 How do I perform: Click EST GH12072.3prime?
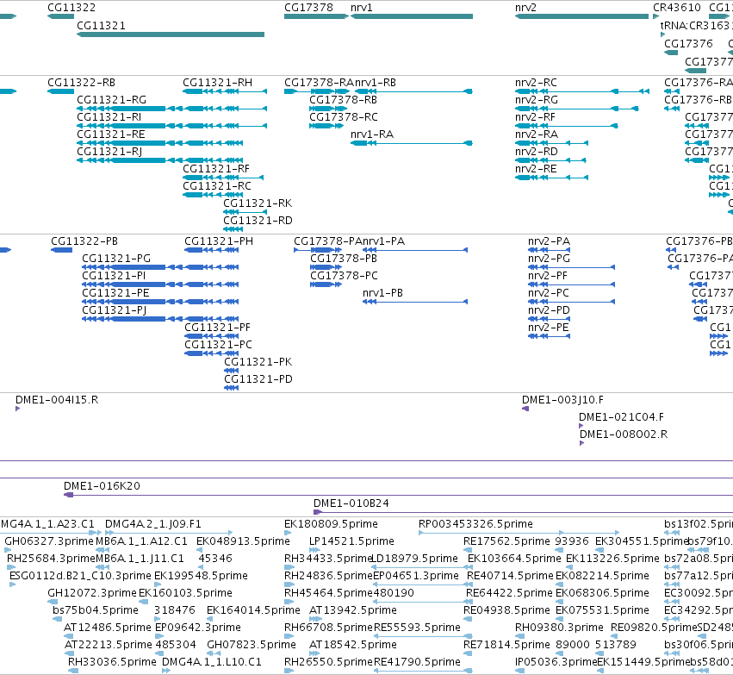click(92, 592)
